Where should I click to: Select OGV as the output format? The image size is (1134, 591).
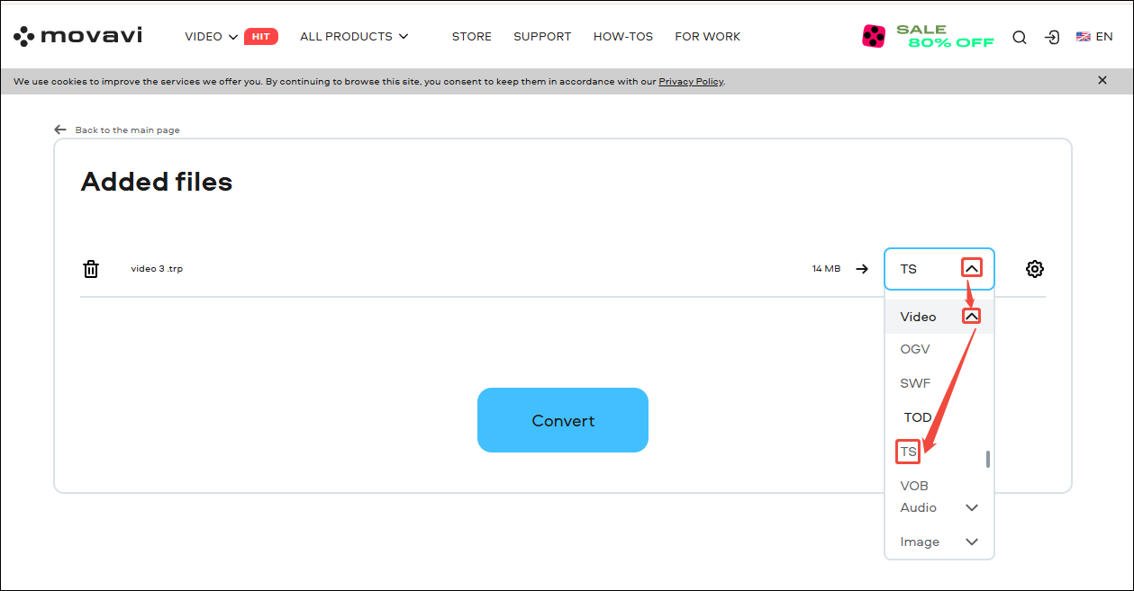pos(914,349)
